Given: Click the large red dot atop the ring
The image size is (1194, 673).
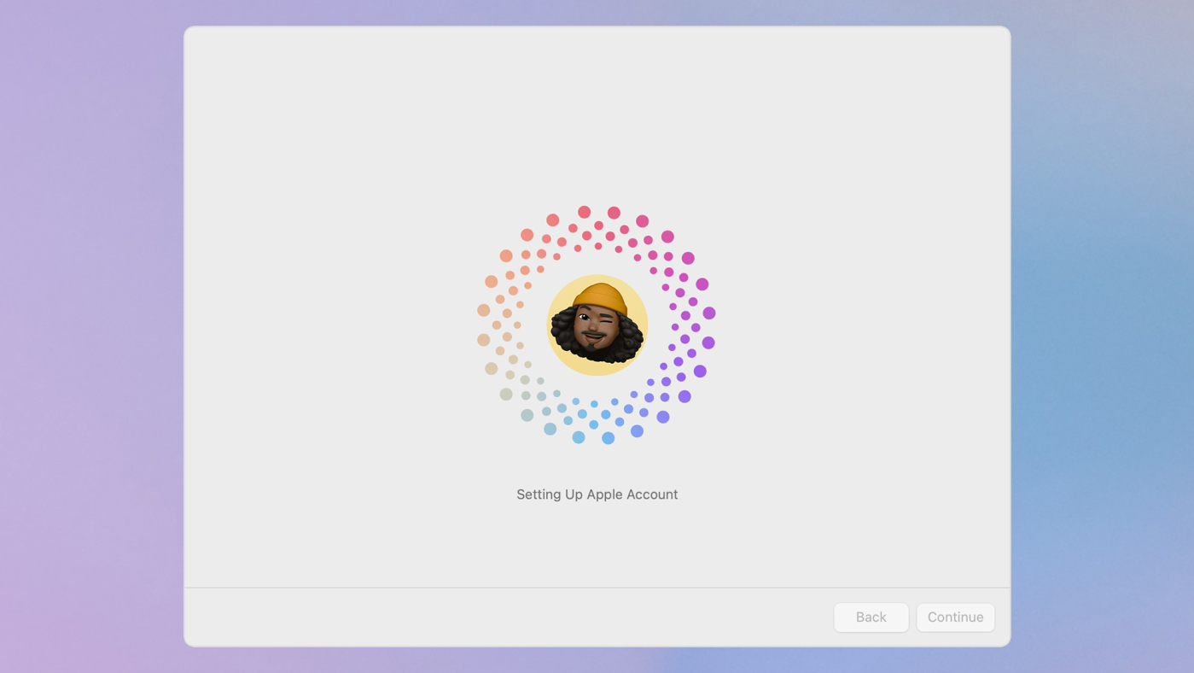Looking at the screenshot, I should [x=584, y=212].
